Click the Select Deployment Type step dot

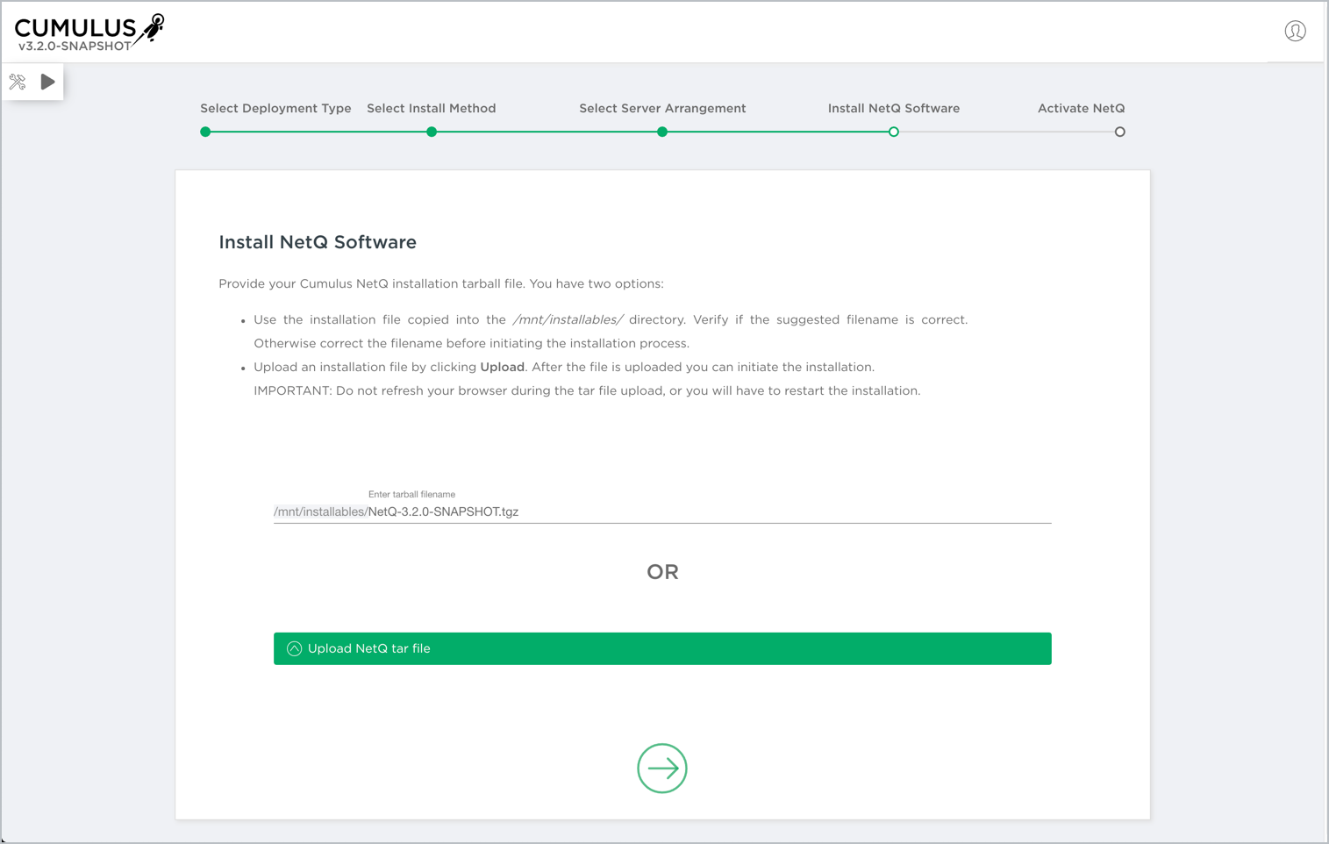click(x=205, y=132)
